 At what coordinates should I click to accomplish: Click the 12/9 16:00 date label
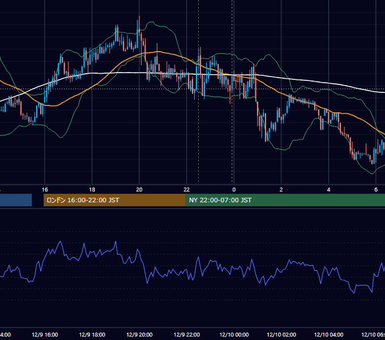(45, 334)
